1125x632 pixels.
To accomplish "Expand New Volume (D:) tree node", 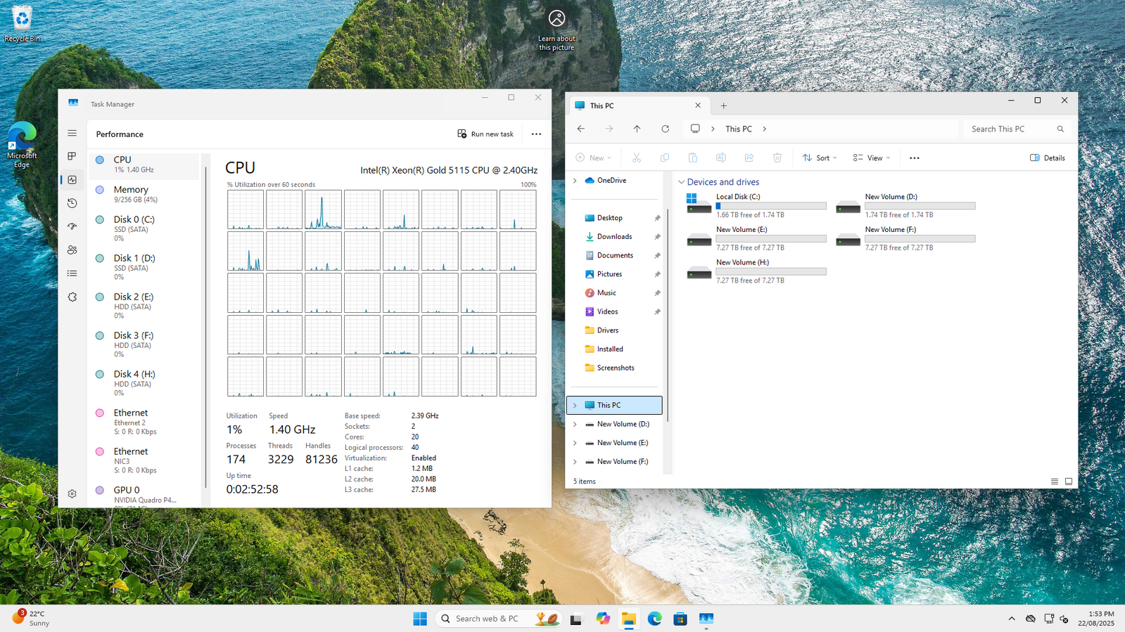I will pyautogui.click(x=575, y=424).
